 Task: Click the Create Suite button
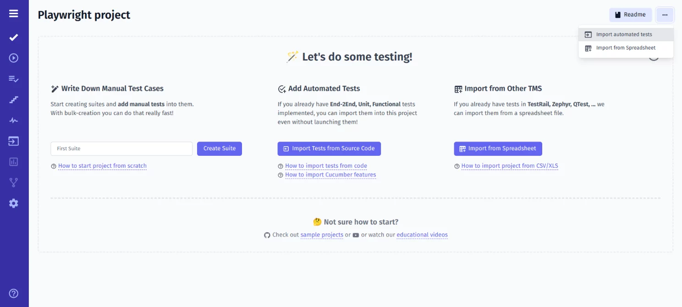(220, 148)
